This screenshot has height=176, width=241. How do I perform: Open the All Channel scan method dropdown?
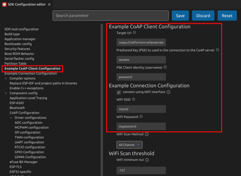(129, 145)
